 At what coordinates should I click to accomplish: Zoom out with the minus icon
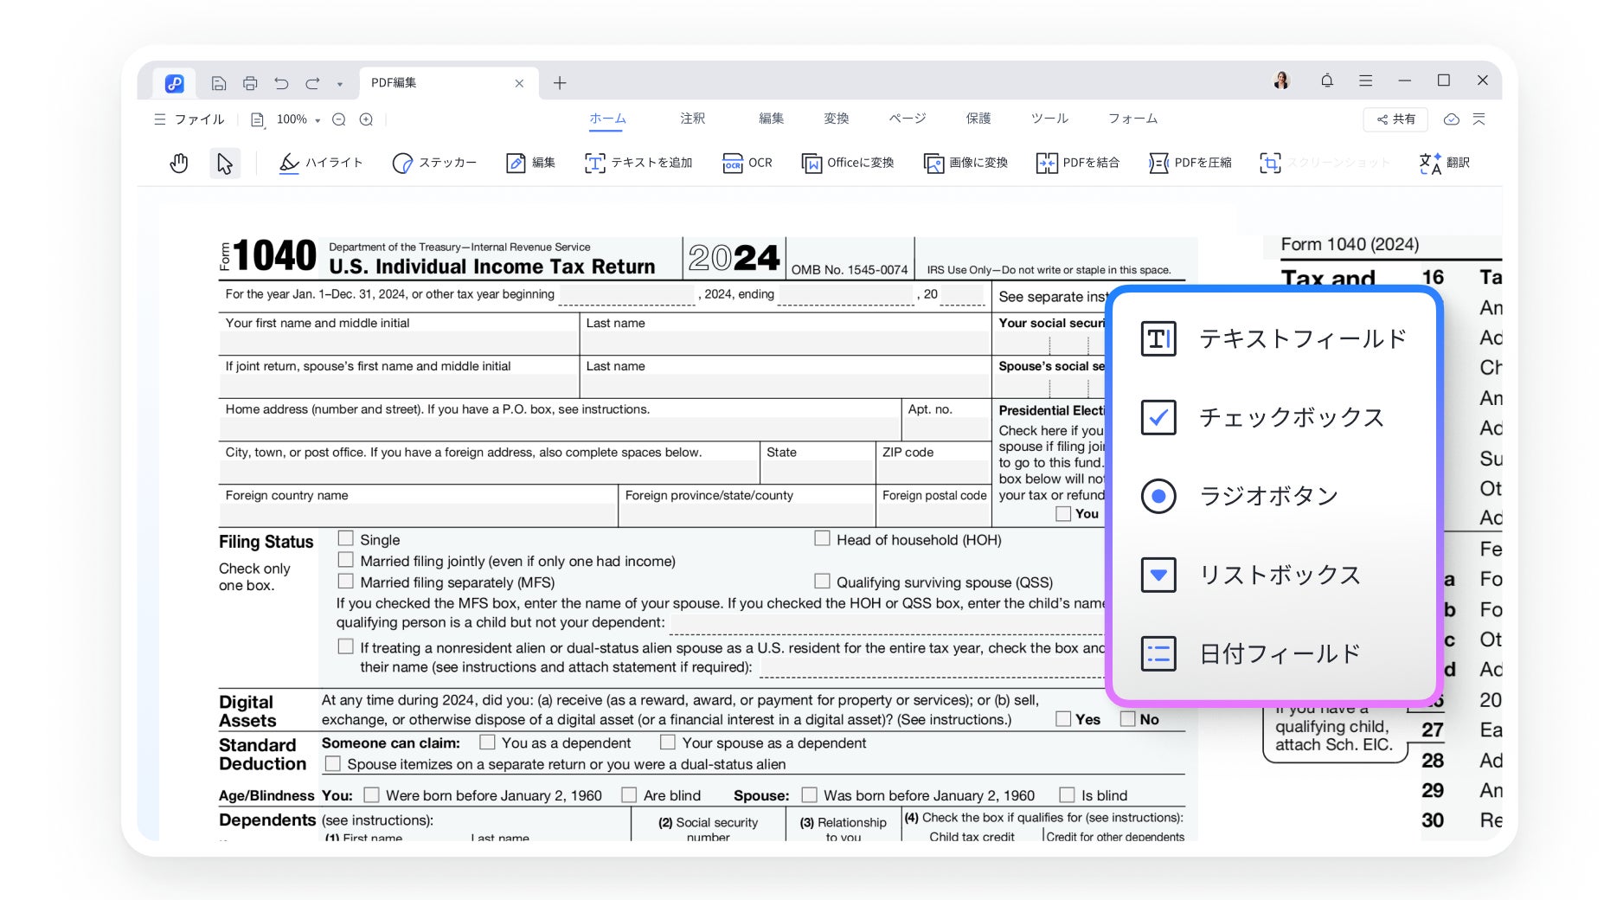[x=339, y=119]
